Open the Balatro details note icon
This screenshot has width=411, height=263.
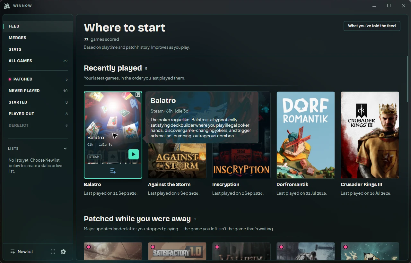138,95
